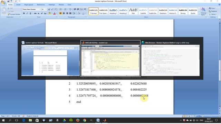Open the Insert ribbon tab

coord(18,4)
